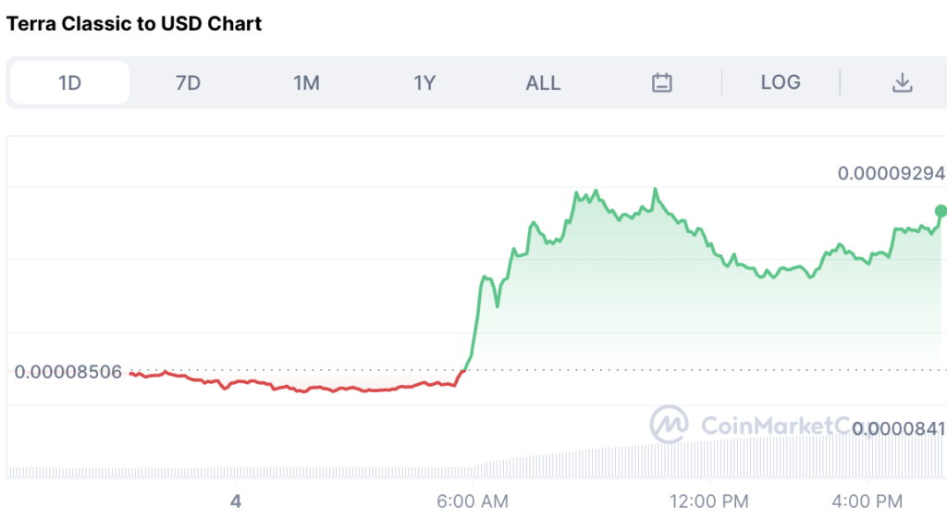947x520 pixels.
Task: Click the 0.00008506 opening price label
Action: 68,371
